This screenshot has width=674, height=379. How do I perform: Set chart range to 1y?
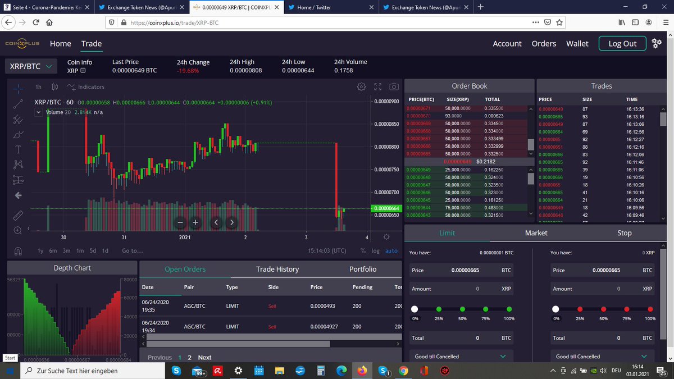pos(40,251)
